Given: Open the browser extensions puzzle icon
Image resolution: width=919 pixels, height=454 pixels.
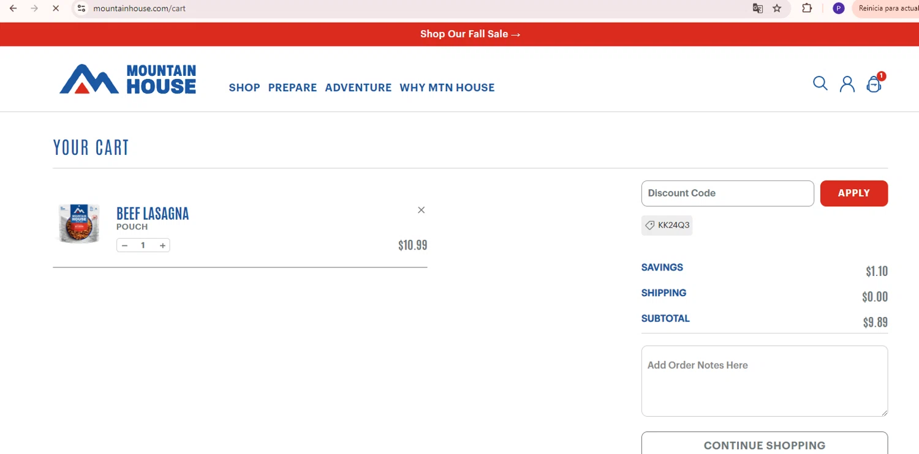Looking at the screenshot, I should pyautogui.click(x=807, y=9).
